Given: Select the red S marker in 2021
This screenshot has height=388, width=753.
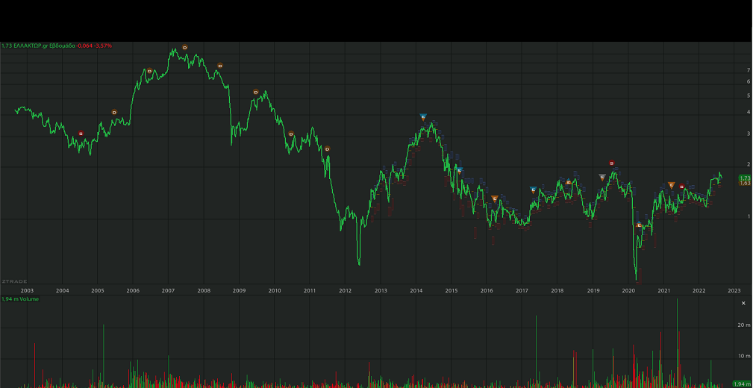Looking at the screenshot, I should [x=681, y=187].
